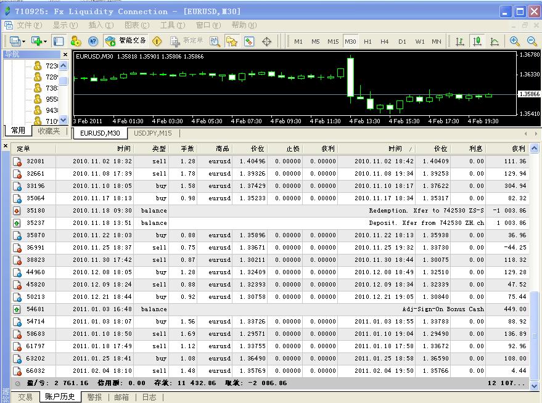
Task: Open the Market Watch panel icon
Action: (59, 41)
